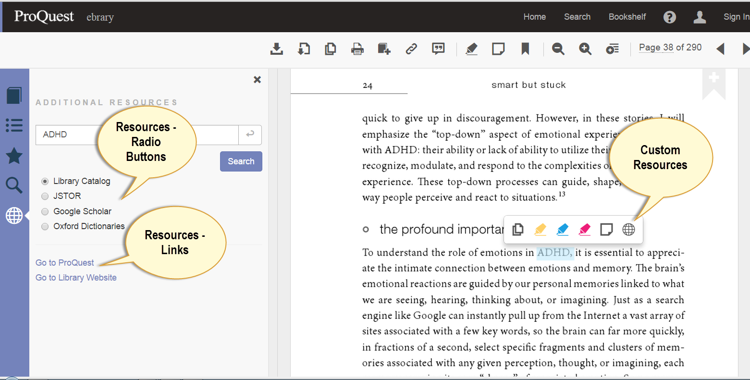Bookmark this page using toolbar bookmark icon

(525, 49)
